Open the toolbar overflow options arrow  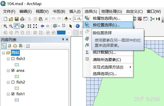163,21
